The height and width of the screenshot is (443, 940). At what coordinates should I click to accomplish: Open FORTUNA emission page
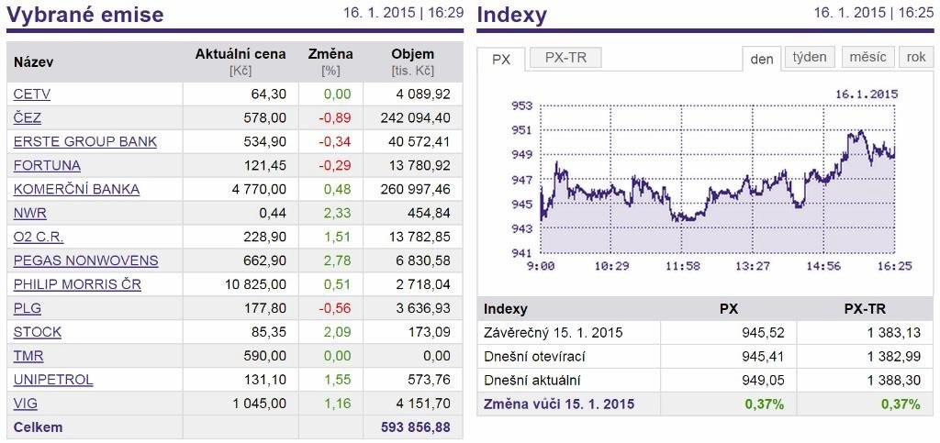pos(47,165)
